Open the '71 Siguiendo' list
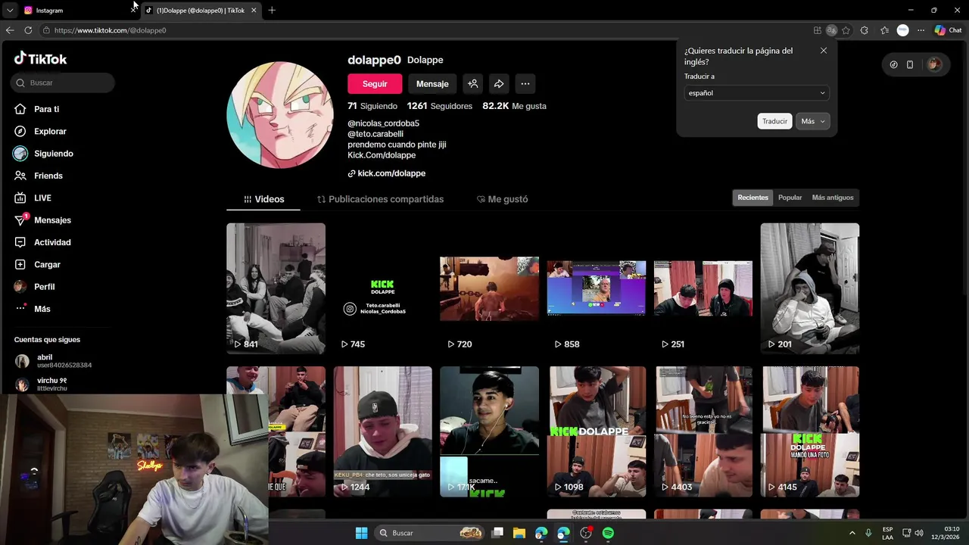 372,106
